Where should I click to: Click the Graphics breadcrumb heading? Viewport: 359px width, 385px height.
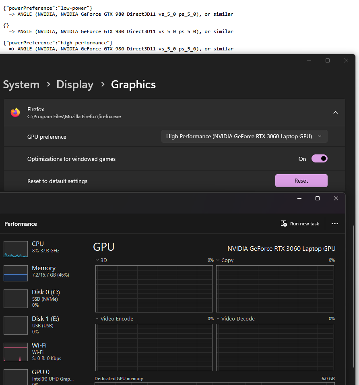[133, 85]
